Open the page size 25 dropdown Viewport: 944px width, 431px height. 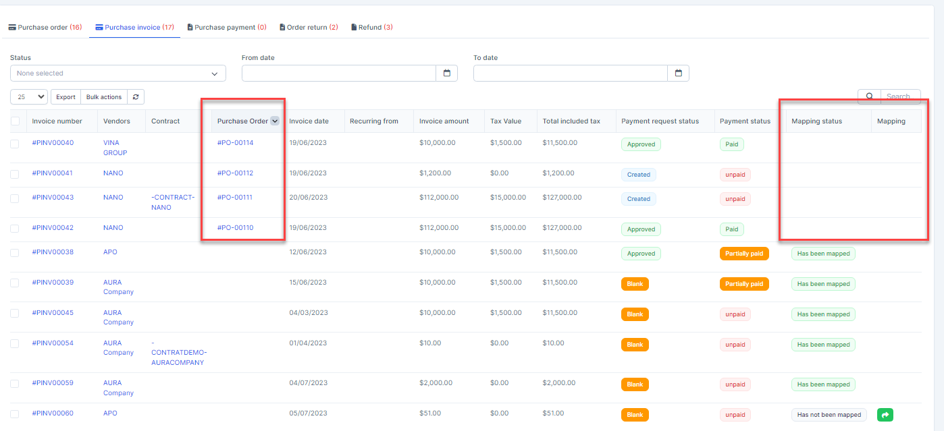29,97
